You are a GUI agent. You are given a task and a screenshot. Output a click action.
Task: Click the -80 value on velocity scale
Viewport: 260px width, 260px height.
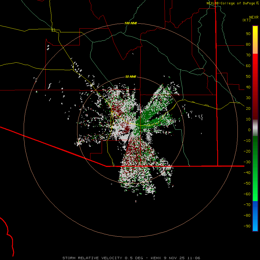[247, 216]
